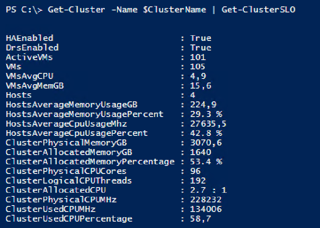Click the Get-Cluster command text

click(72, 9)
